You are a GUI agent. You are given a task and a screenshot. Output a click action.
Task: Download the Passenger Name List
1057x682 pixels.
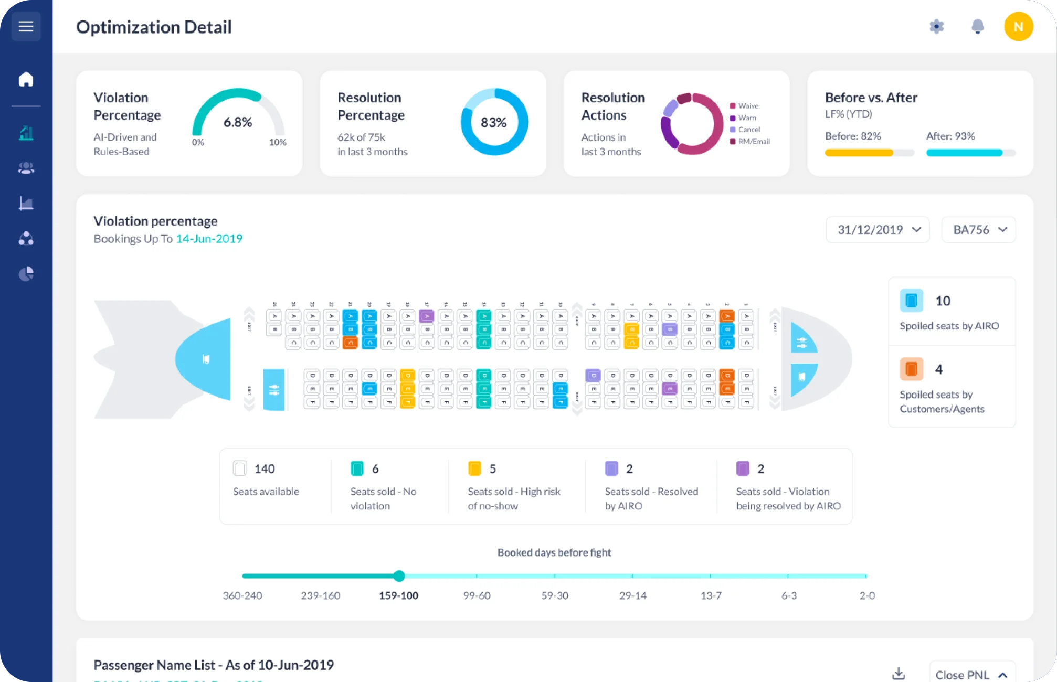[899, 673]
